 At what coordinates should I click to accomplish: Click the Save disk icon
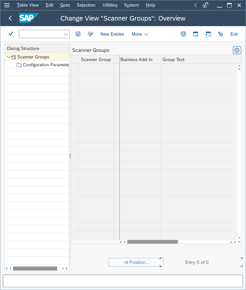pos(78,34)
